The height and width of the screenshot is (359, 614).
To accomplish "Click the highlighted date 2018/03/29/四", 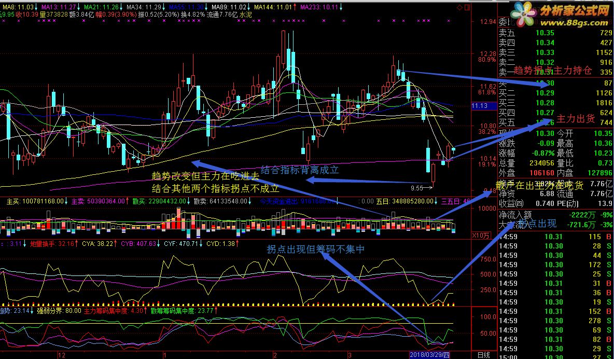I will click(429, 355).
